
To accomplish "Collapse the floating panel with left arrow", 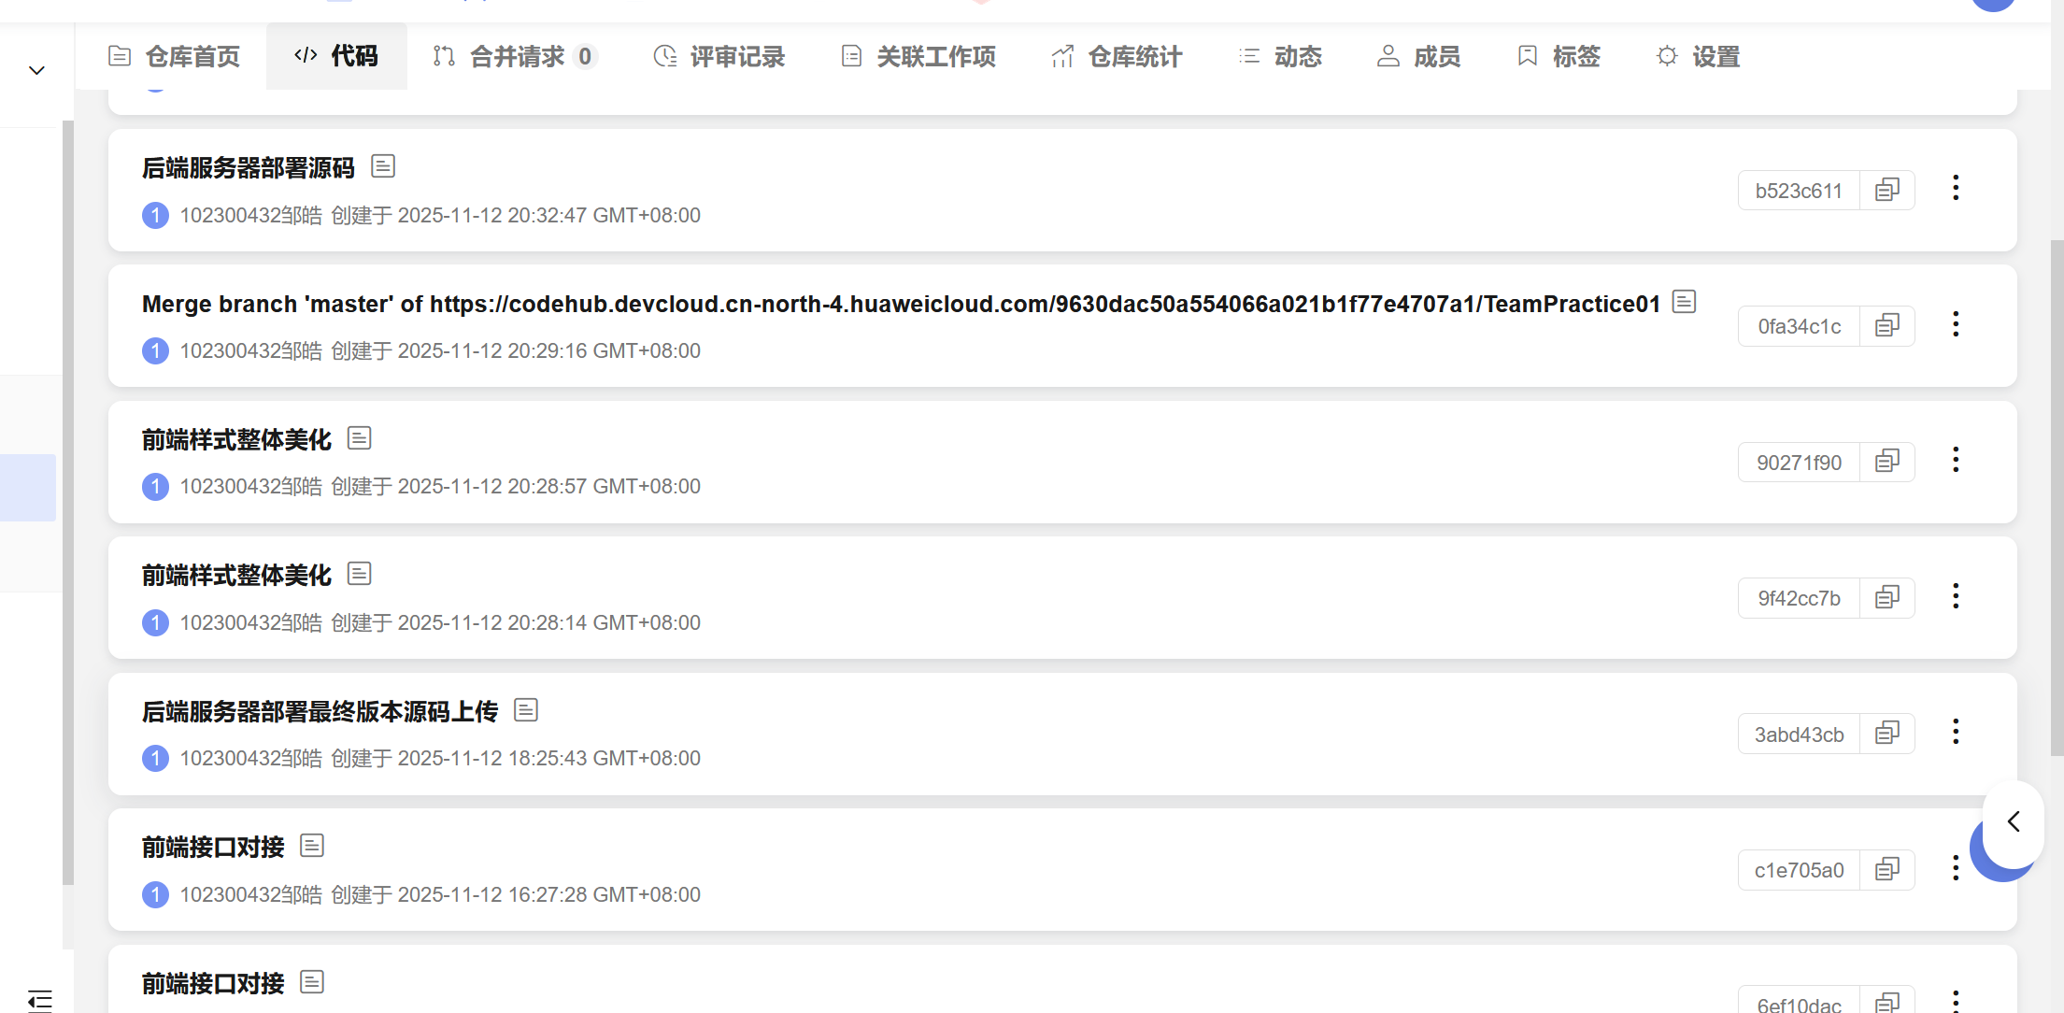I will 2014,821.
